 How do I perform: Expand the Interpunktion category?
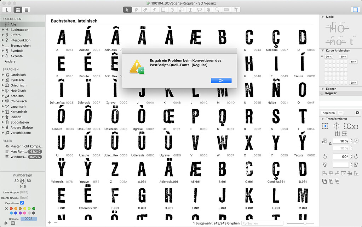point(3,40)
